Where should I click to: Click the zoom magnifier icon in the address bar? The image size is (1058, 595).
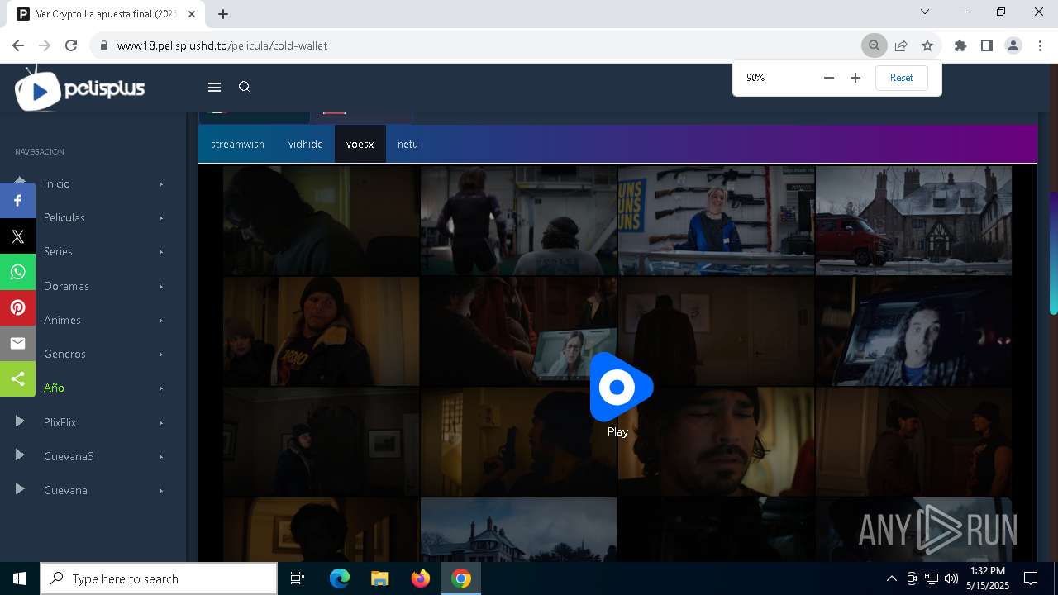tap(874, 45)
